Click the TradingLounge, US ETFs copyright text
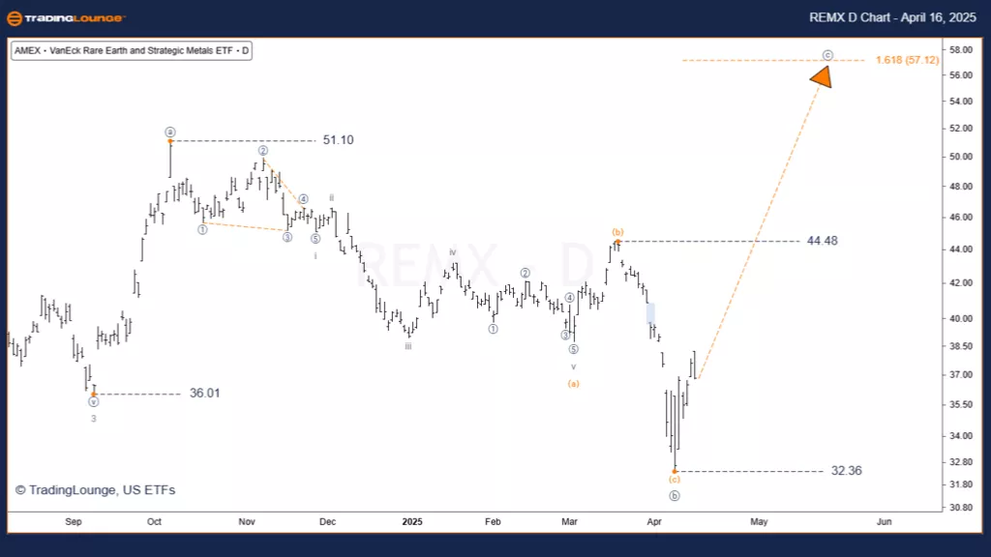The image size is (991, 557). tap(95, 490)
